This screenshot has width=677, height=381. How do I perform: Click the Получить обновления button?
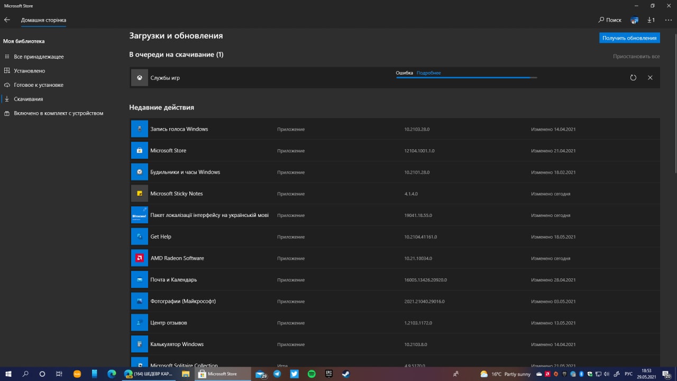click(x=629, y=38)
